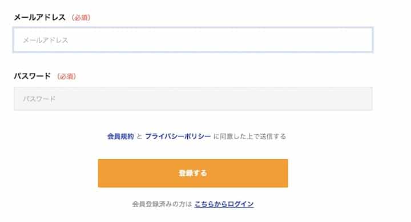Open the 会員規約 link
Screen dimensions: 411x222
(120, 136)
